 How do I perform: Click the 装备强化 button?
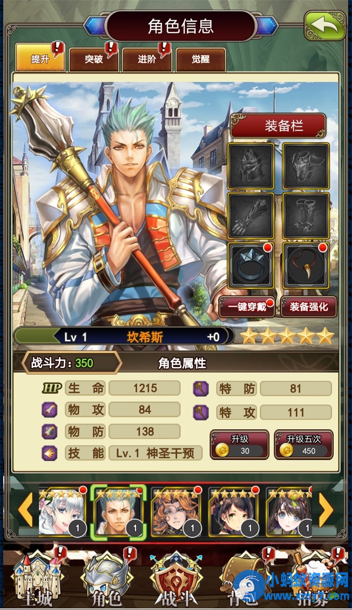[x=308, y=307]
